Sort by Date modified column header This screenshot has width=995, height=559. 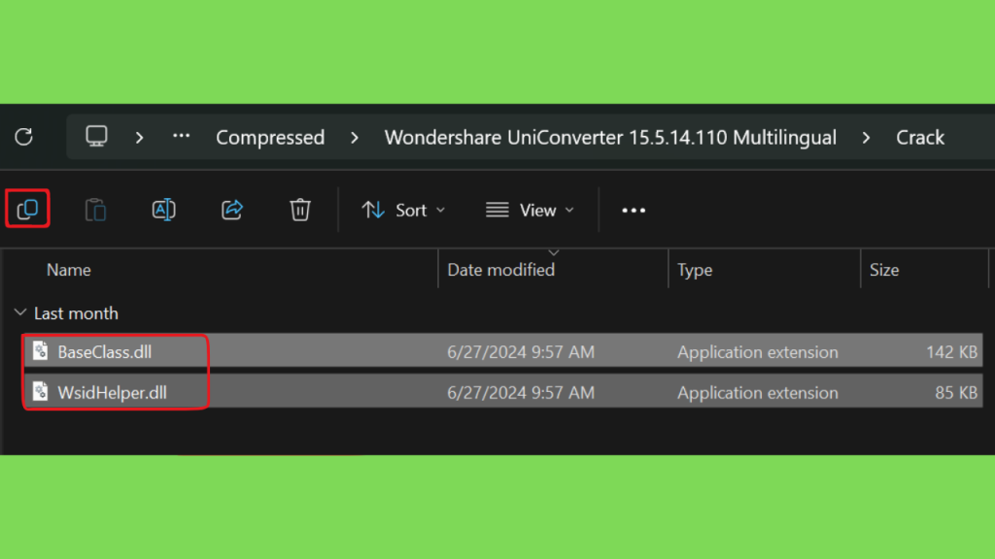click(x=500, y=270)
